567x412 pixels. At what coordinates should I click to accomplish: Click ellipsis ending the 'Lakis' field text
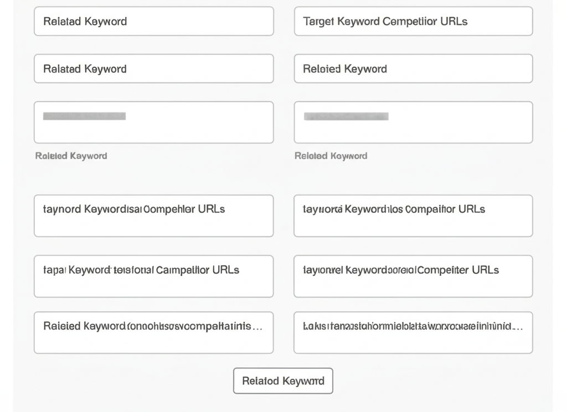(x=517, y=327)
